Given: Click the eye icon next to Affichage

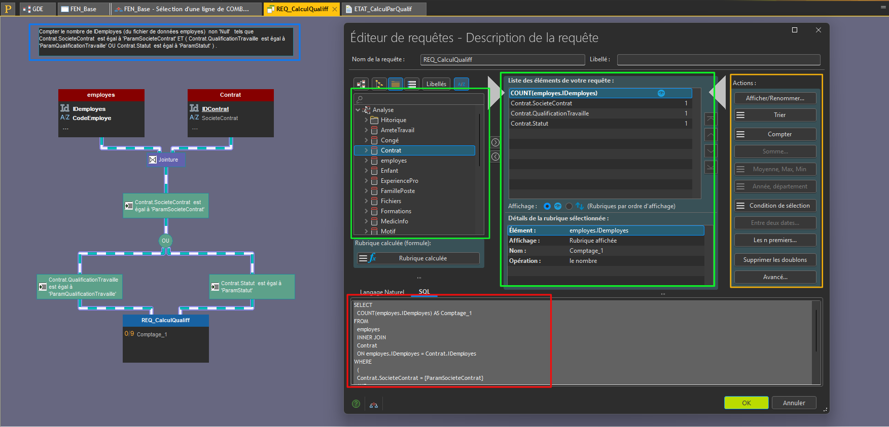Looking at the screenshot, I should 558,206.
